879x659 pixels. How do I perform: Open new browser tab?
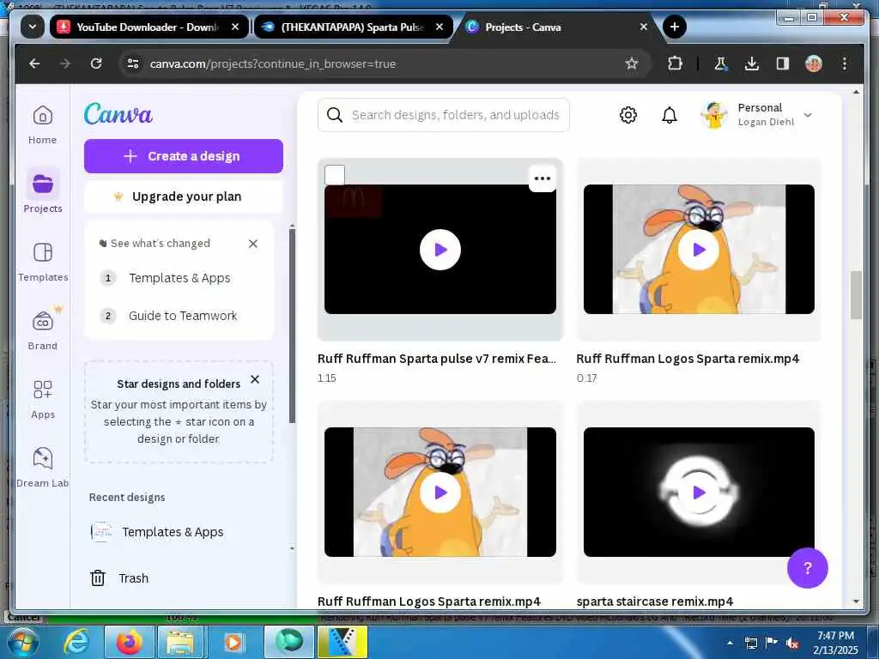pyautogui.click(x=675, y=27)
